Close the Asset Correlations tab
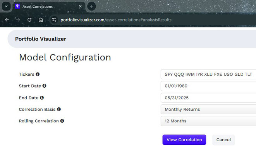This screenshot has width=256, height=149. (x=80, y=7)
